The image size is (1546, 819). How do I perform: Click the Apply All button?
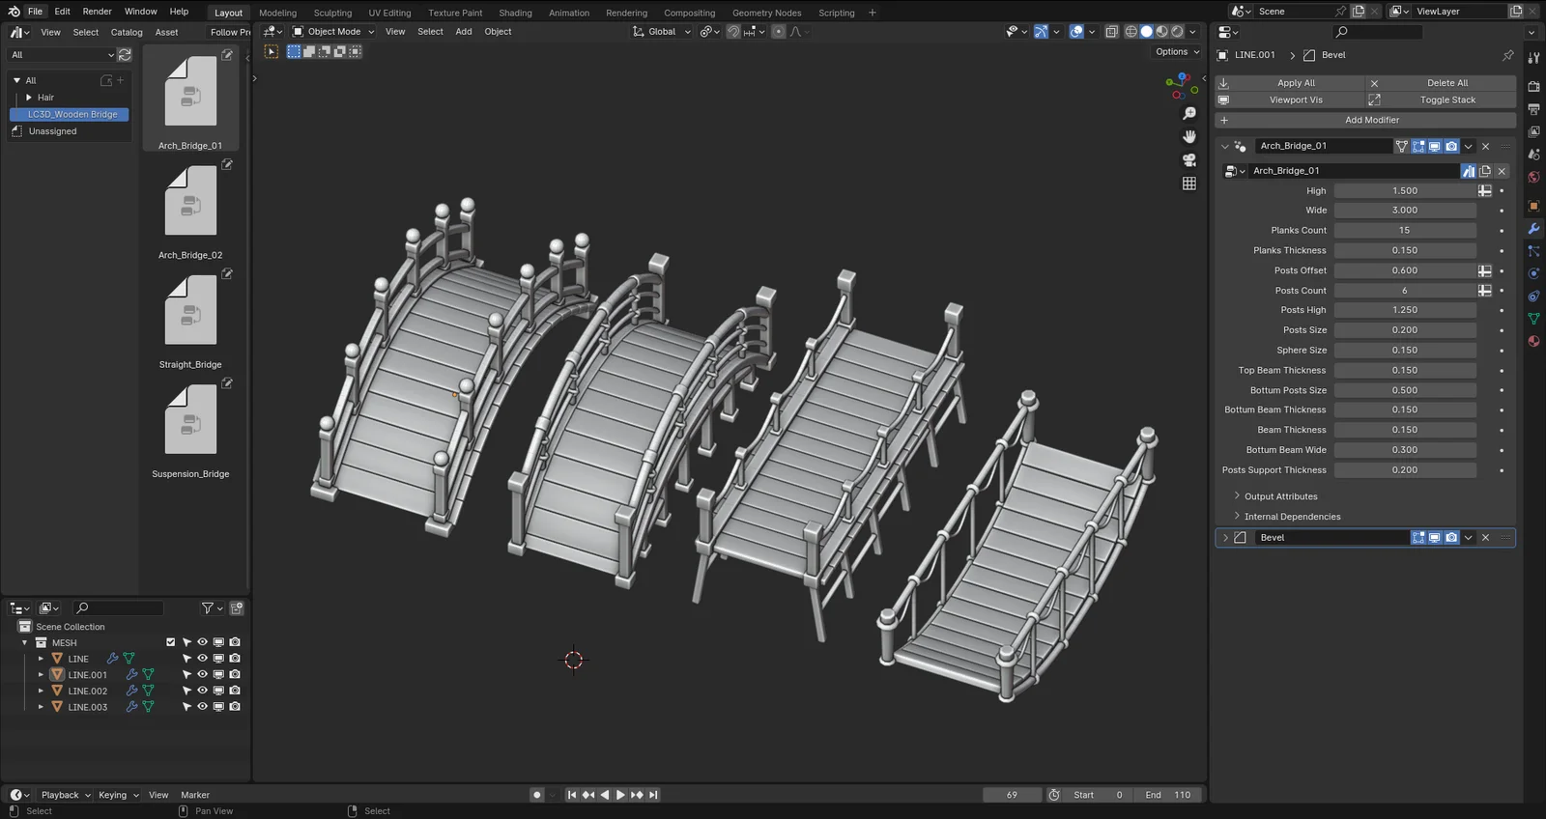coord(1296,83)
